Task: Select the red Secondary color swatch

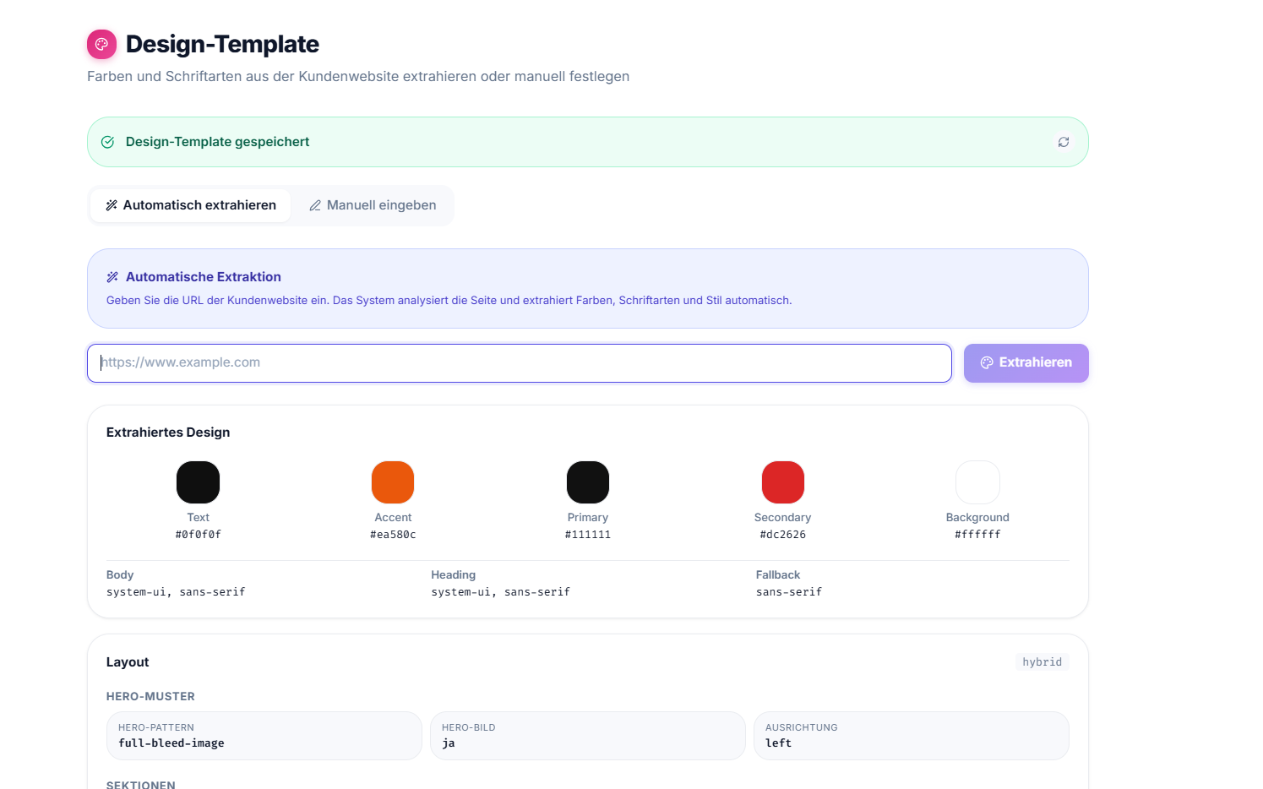Action: point(783,482)
